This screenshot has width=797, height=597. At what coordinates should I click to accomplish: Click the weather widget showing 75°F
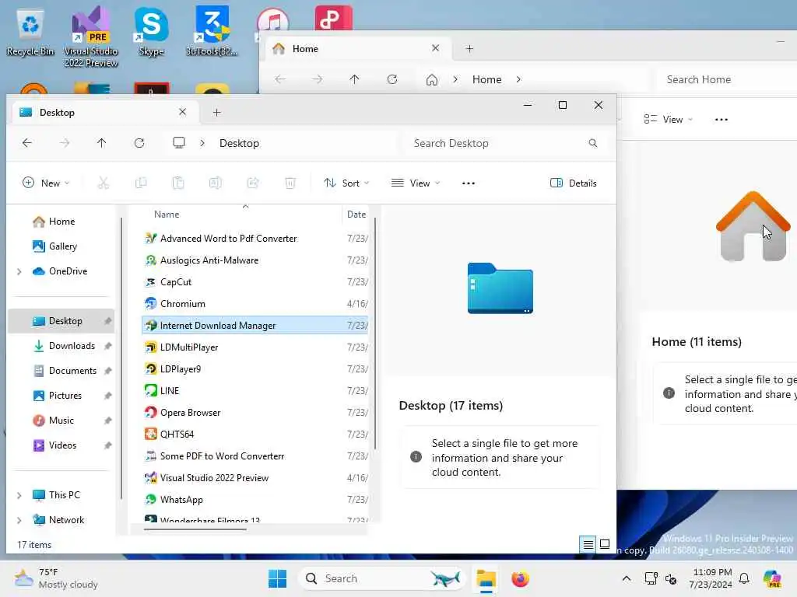[56, 578]
